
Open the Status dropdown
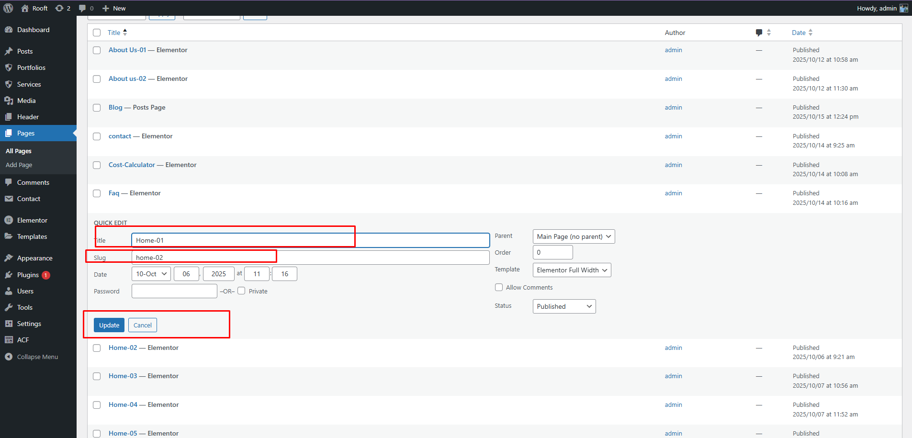[564, 306]
